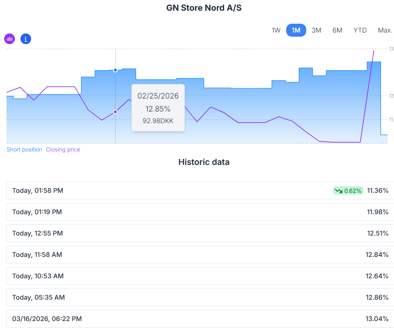Click the purple bar chart icon
The height and width of the screenshot is (328, 394).
pyautogui.click(x=10, y=39)
